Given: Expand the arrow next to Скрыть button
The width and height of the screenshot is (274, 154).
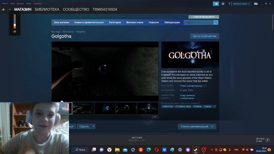Looking at the screenshot, I should point(94,126).
